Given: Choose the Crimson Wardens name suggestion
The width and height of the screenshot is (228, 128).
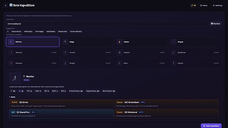Looking at the screenshot, I should (x=76, y=31).
